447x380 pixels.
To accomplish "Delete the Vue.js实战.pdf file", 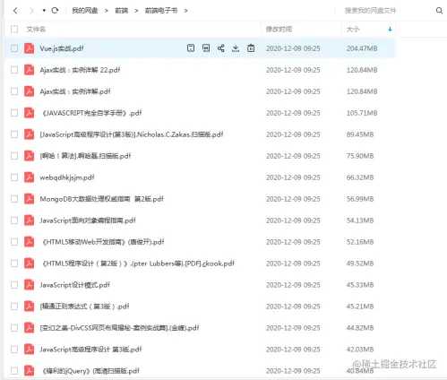I will 251,48.
